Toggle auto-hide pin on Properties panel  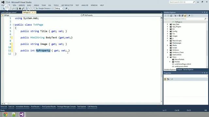205,73
